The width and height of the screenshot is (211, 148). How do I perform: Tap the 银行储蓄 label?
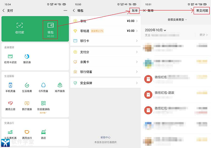(x=86, y=72)
